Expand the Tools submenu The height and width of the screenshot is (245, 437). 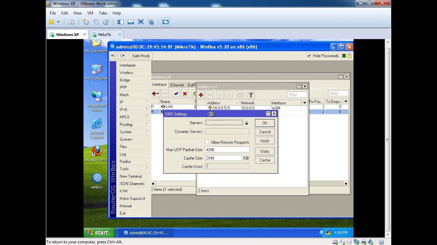[x=133, y=169]
